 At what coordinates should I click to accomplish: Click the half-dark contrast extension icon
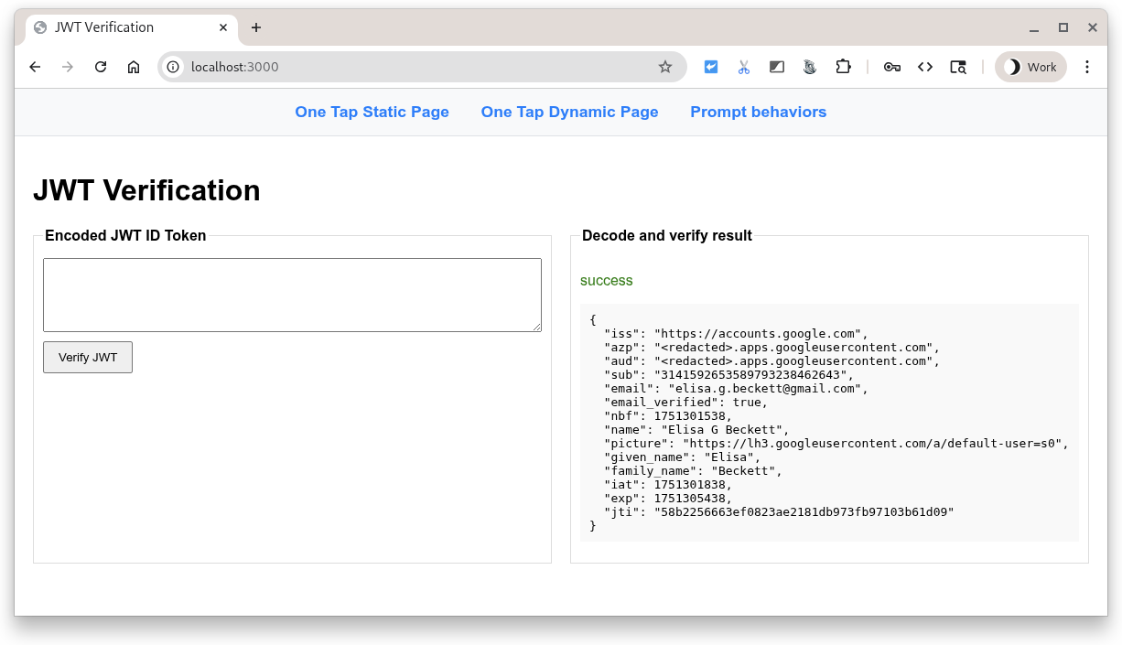[777, 67]
